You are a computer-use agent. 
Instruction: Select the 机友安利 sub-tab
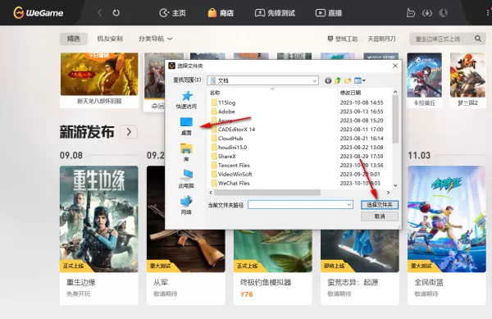110,39
